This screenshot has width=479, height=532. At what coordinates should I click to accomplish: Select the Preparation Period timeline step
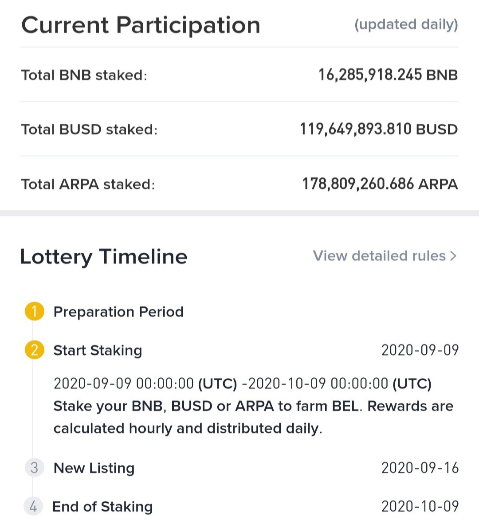point(118,312)
